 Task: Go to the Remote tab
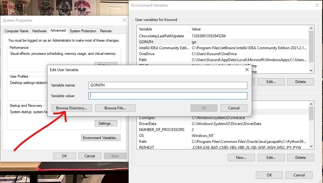tap(106, 31)
